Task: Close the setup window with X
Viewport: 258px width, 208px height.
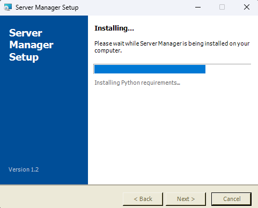Action: point(247,8)
